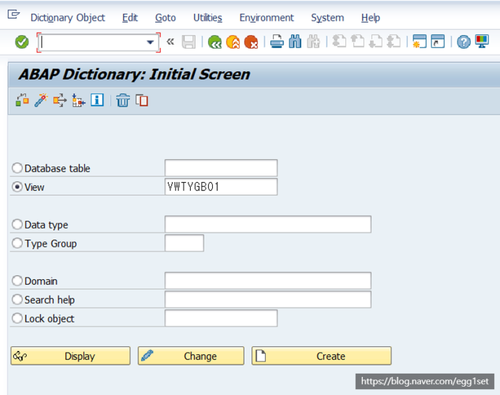Click the Previous Page icon
The height and width of the screenshot is (395, 500).
[x=357, y=41]
